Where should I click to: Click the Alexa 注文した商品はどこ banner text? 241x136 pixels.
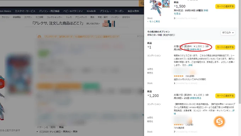click(58, 23)
